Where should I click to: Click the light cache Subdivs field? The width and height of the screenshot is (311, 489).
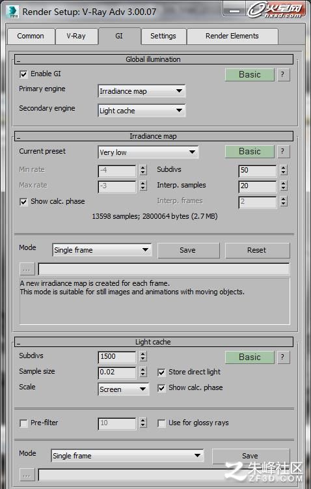coord(117,357)
